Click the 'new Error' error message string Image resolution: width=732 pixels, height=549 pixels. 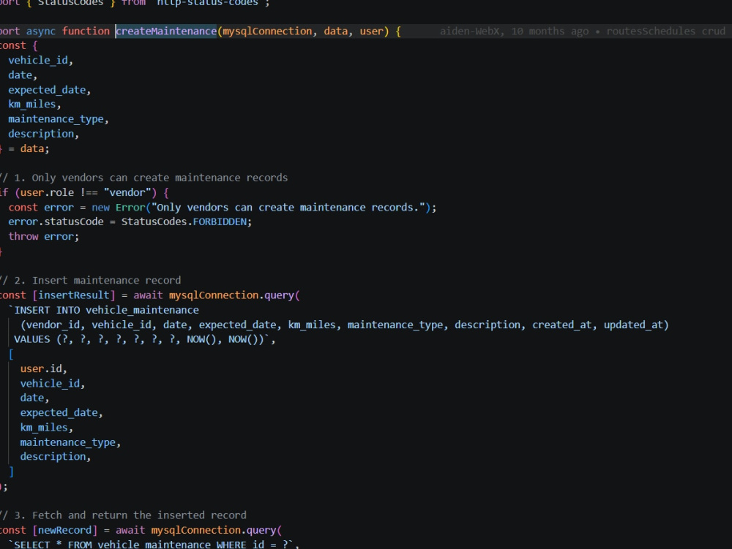(288, 208)
